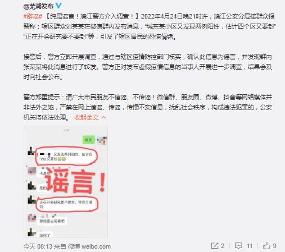
Task: Click the paragraph starting with 接警后
Action: click(x=148, y=67)
